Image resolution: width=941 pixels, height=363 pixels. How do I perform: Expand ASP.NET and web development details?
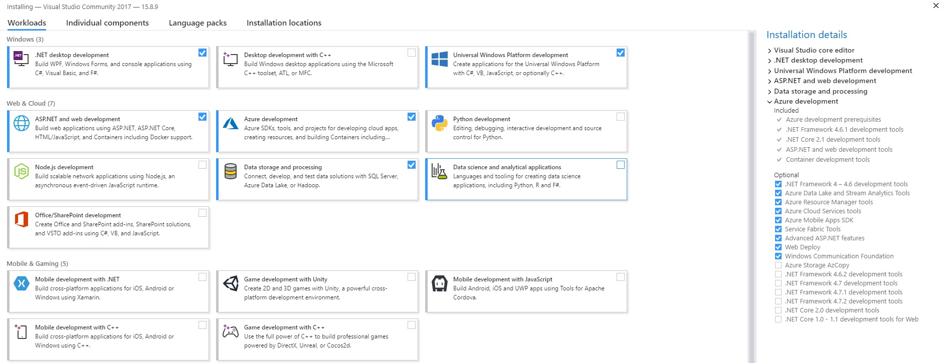(770, 81)
